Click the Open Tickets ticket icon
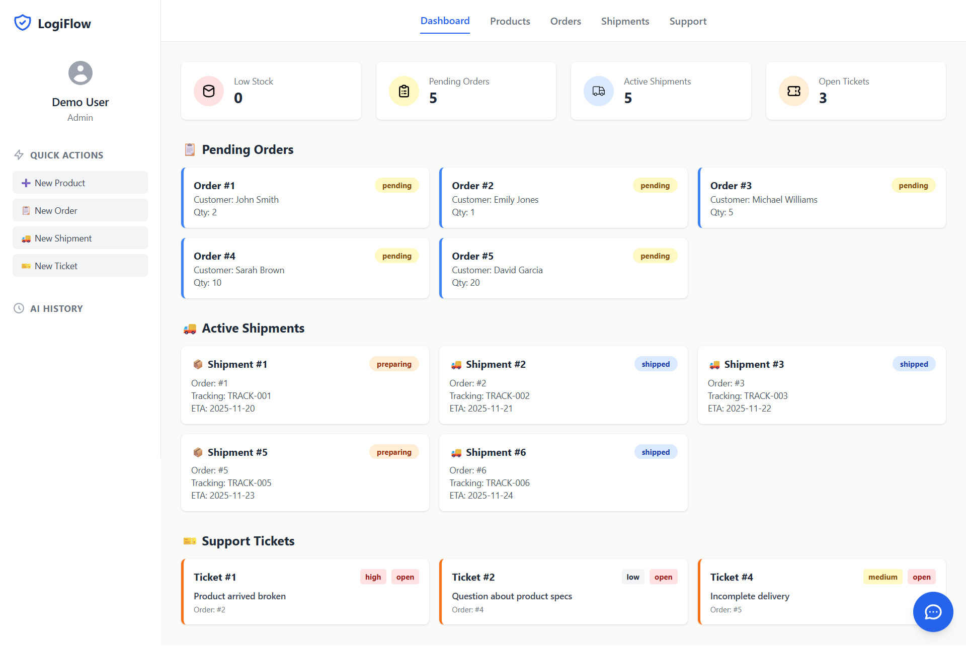Viewport: 966px width, 646px height. tap(793, 91)
